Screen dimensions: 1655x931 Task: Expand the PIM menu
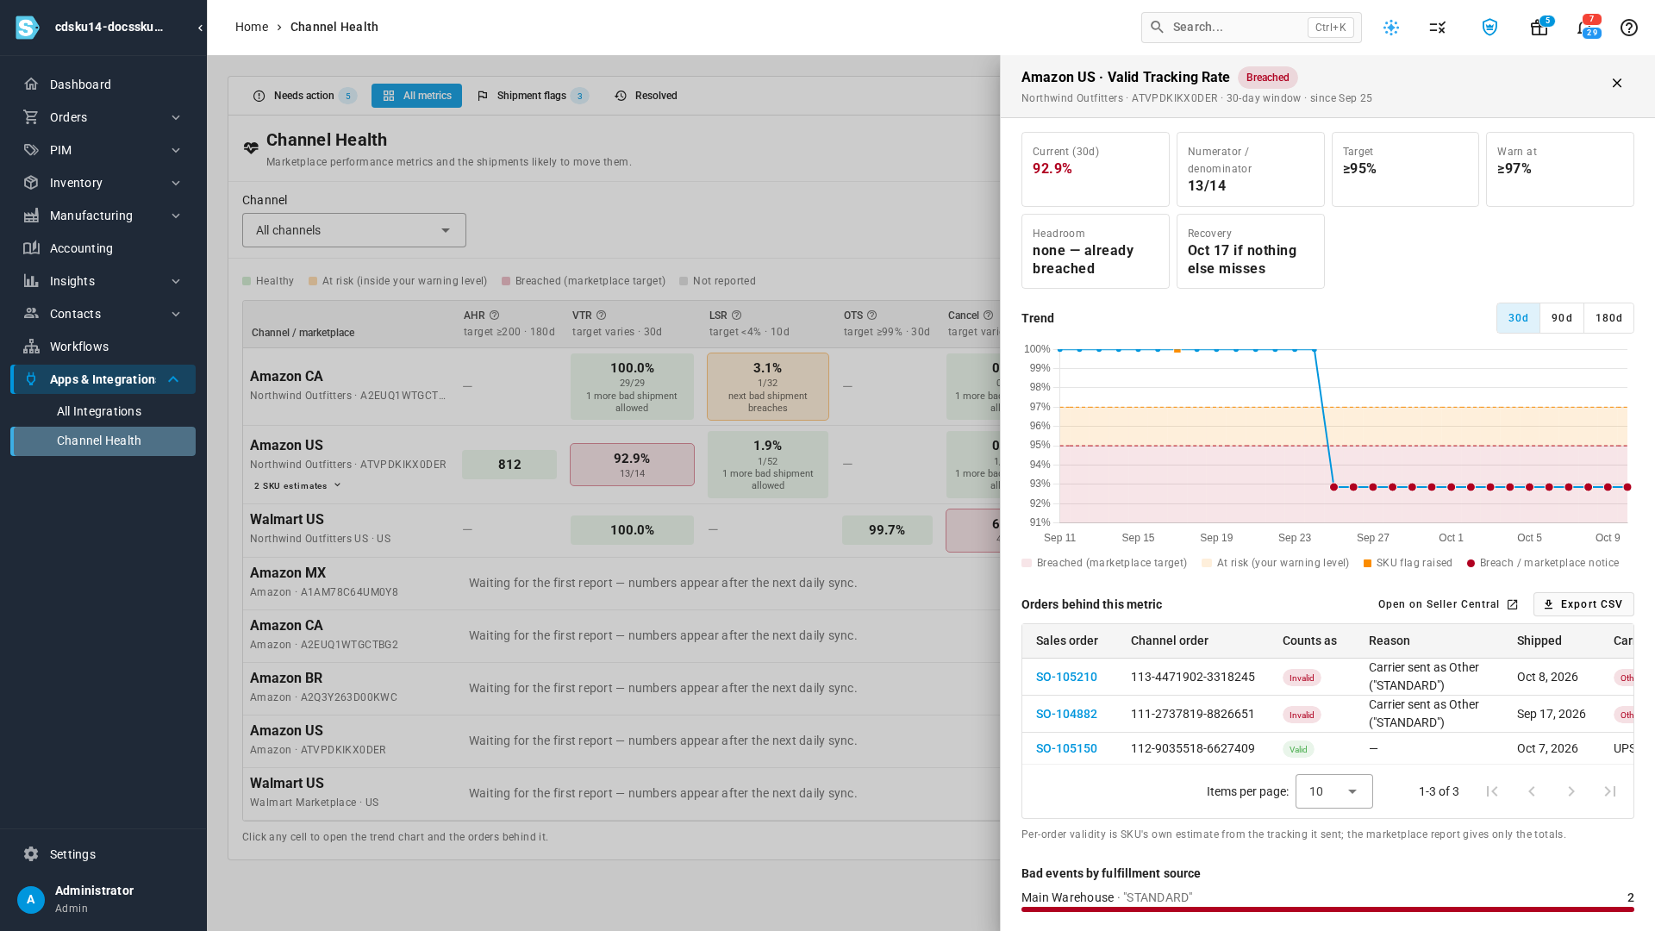[103, 150]
